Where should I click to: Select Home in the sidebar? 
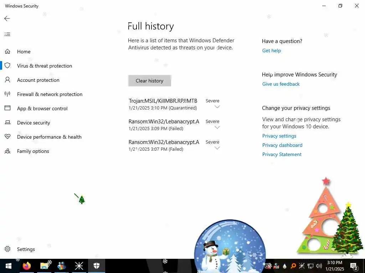click(x=24, y=52)
